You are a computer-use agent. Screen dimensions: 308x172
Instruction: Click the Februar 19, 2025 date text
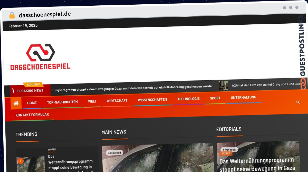pos(23,26)
